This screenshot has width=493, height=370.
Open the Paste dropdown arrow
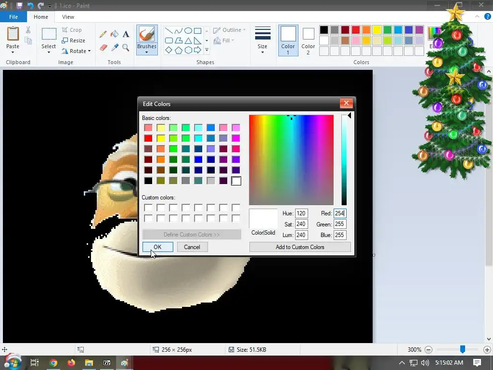tap(13, 52)
